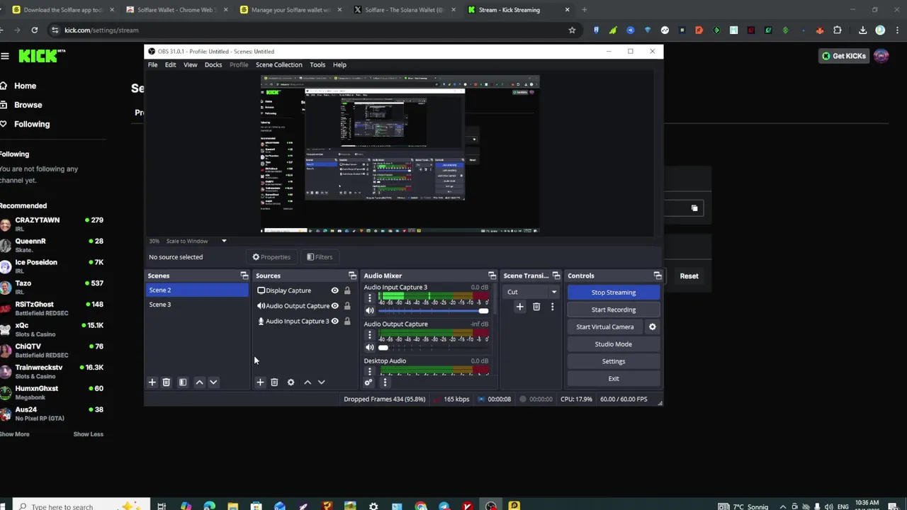907x510 pixels.
Task: Move the source up in the Sources panel
Action: click(308, 382)
